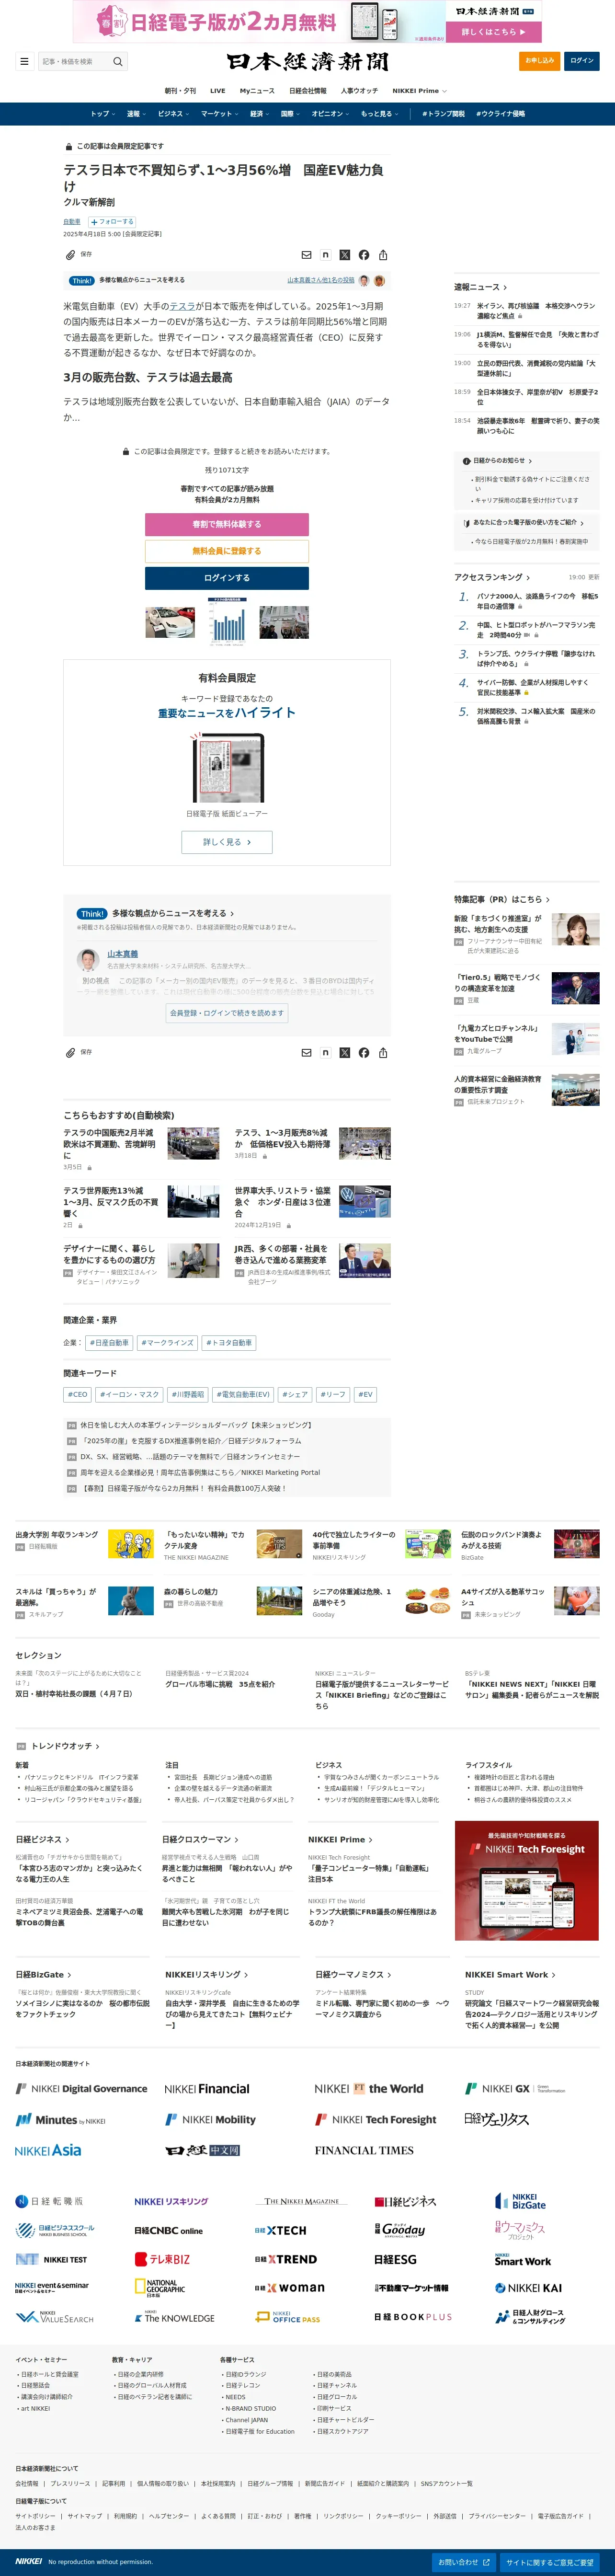The image size is (615, 2576).
Task: Open the Myニュース menu item
Action: click(x=257, y=91)
